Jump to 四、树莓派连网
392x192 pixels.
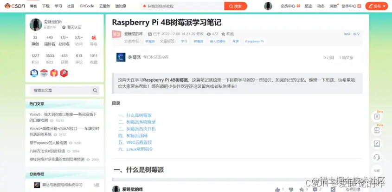click(x=133, y=136)
